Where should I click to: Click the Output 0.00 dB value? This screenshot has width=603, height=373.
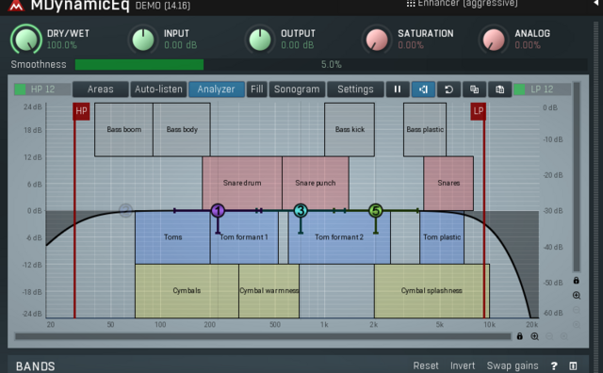(298, 45)
